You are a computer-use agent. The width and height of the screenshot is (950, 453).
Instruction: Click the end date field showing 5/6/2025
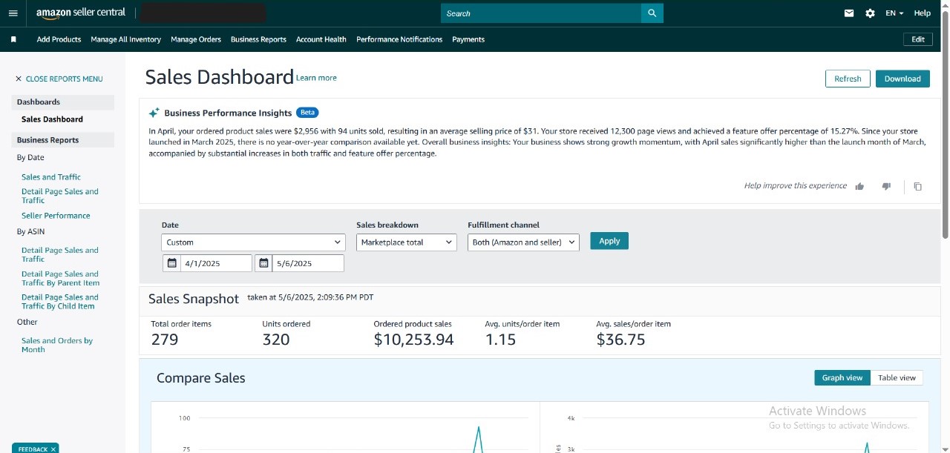pos(308,263)
